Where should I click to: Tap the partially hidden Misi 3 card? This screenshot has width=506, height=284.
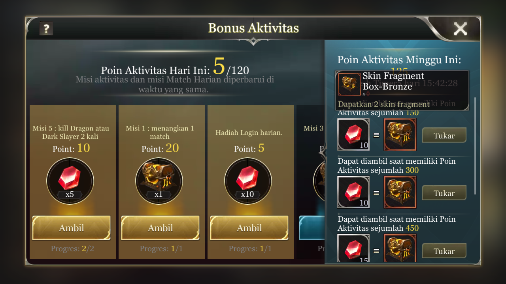click(310, 181)
